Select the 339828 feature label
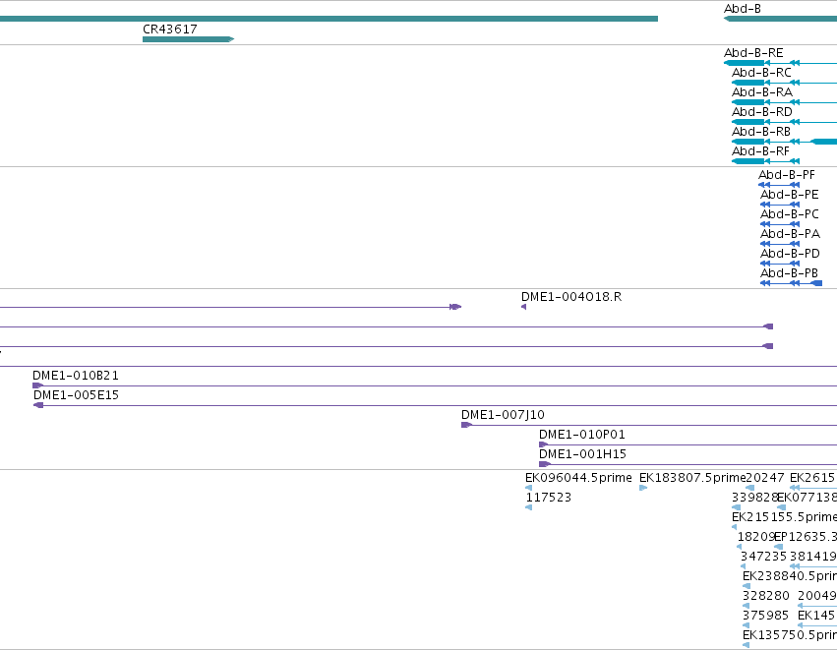The image size is (837, 650). coord(754,498)
